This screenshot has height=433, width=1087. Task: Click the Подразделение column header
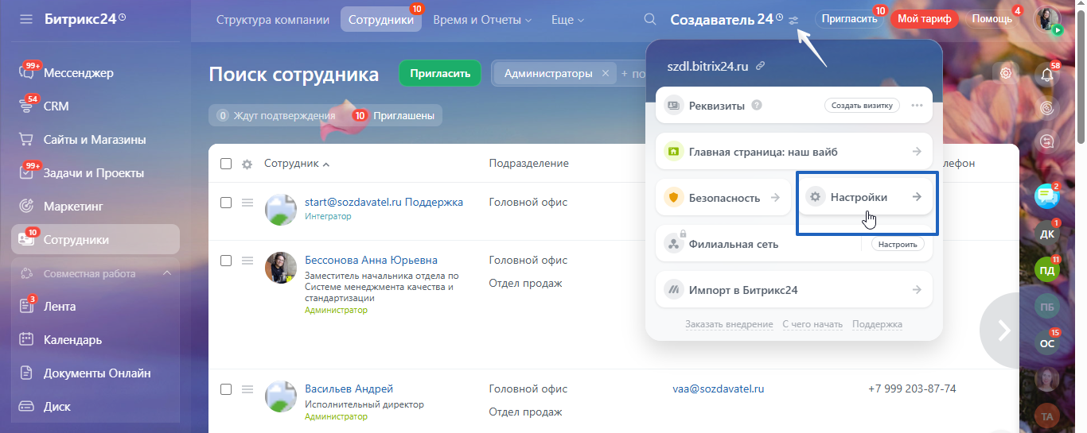click(528, 164)
